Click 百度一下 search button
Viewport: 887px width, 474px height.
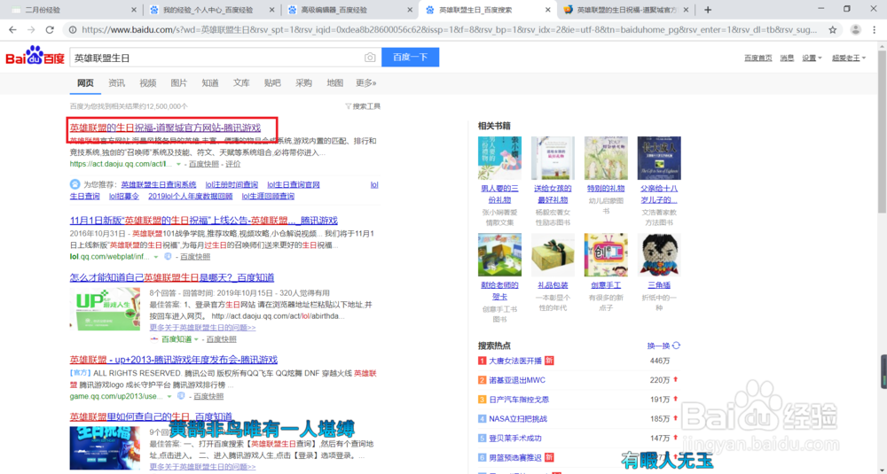coord(410,57)
